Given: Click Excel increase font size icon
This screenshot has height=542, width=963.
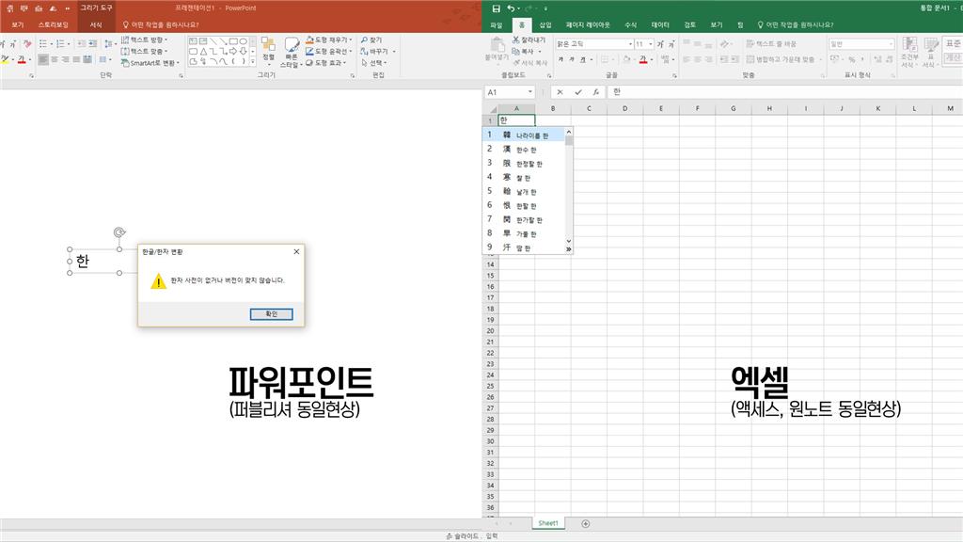Looking at the screenshot, I should coord(660,44).
